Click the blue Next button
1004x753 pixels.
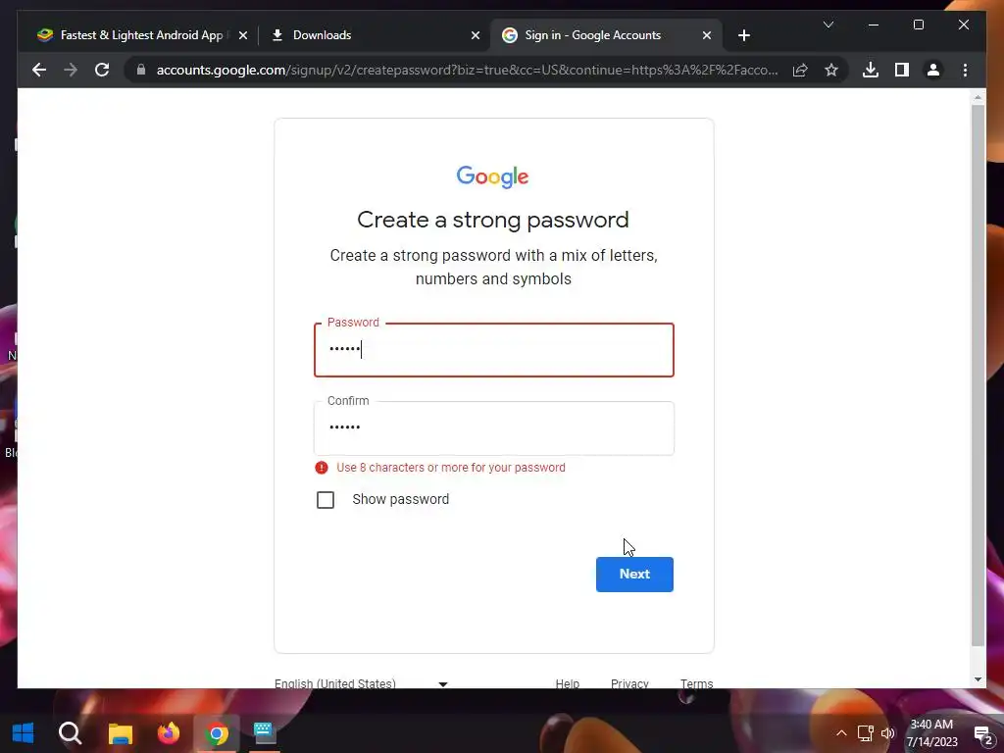pos(634,574)
